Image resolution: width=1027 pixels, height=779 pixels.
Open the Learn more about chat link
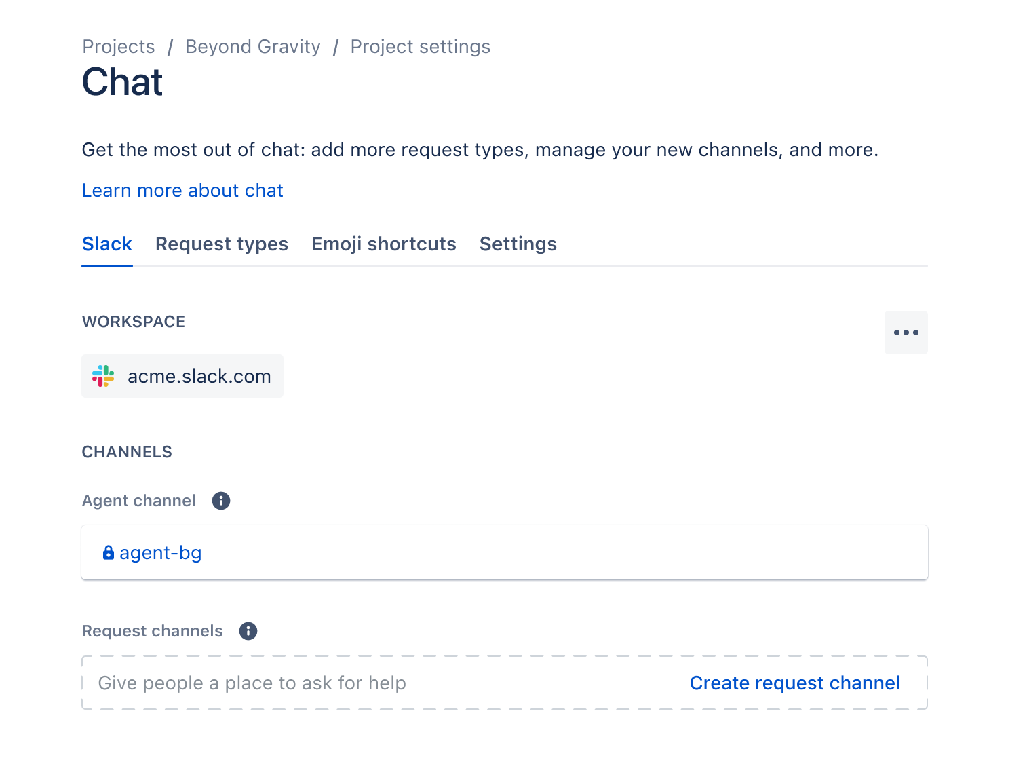coord(182,191)
